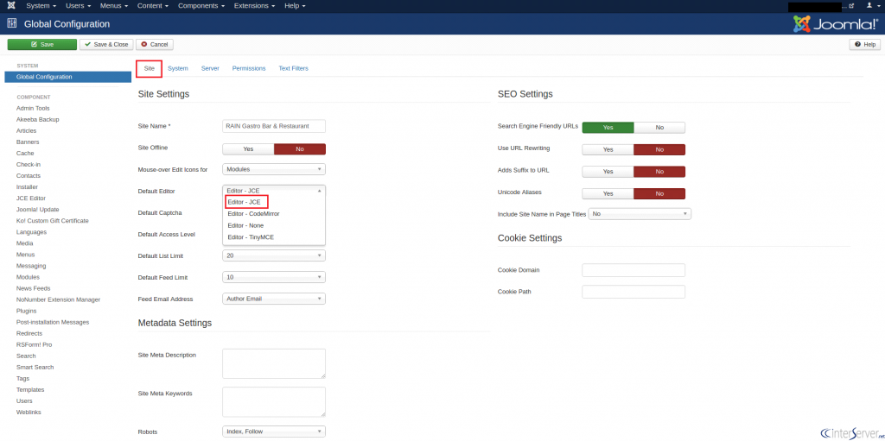Click Save & Close button
The width and height of the screenshot is (885, 441).
pyautogui.click(x=105, y=45)
